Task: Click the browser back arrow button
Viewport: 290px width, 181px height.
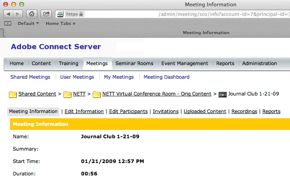Action: (x=8, y=14)
